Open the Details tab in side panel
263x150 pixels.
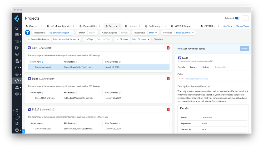(x=181, y=67)
